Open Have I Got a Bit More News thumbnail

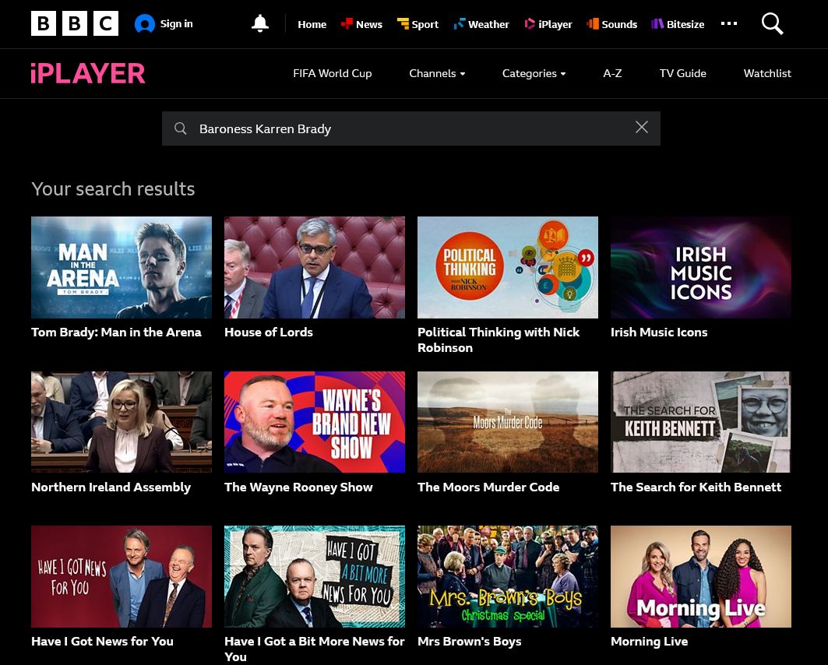click(x=315, y=576)
